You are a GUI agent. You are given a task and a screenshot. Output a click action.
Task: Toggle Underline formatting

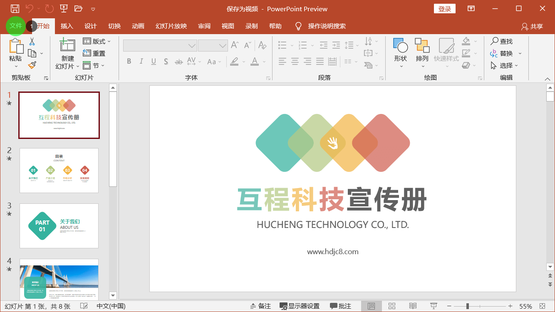click(x=154, y=62)
